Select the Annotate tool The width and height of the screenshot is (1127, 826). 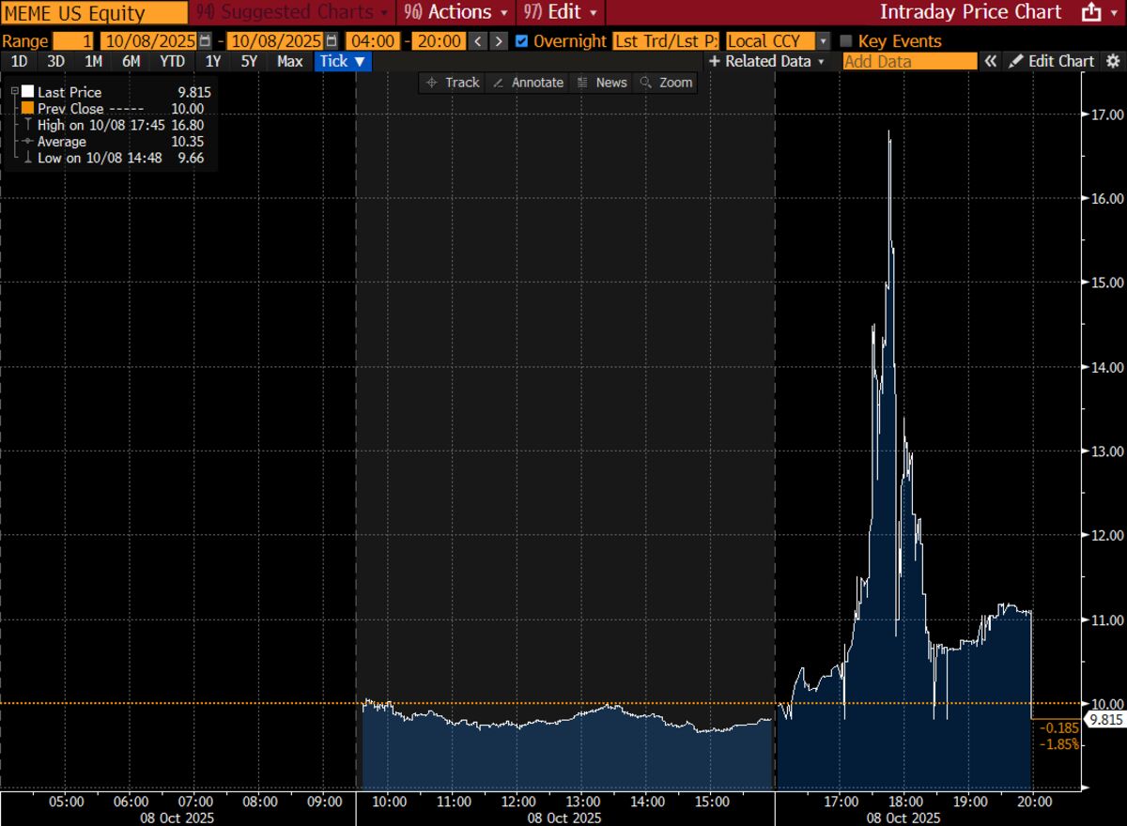[x=528, y=83]
